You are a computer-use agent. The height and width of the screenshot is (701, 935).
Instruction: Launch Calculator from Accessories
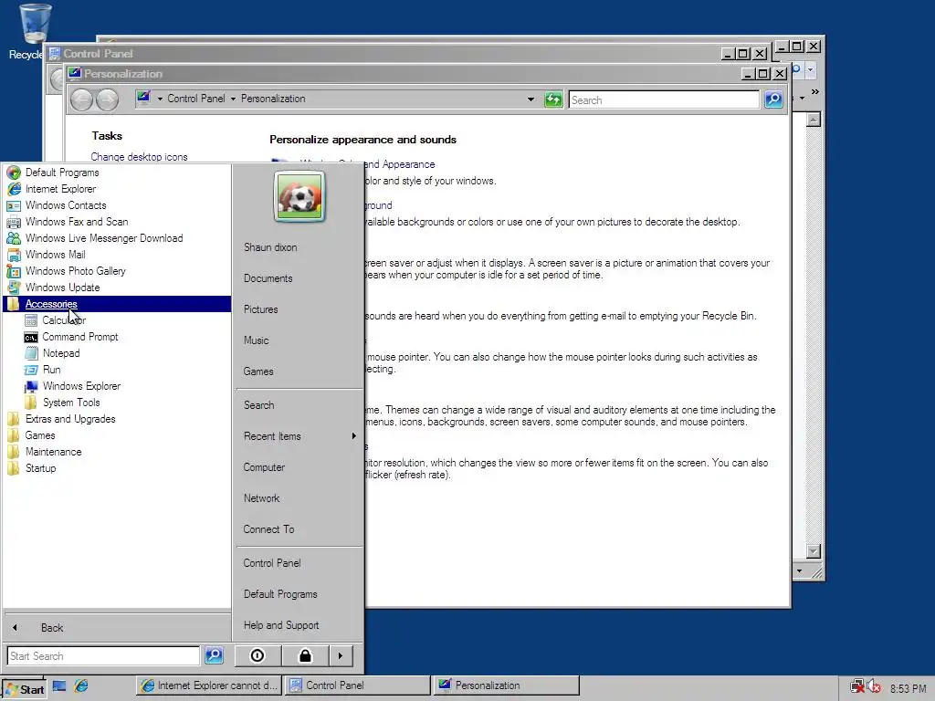tap(63, 320)
